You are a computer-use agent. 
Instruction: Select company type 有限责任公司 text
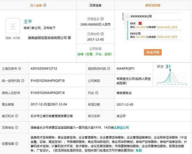click(x=134, y=81)
